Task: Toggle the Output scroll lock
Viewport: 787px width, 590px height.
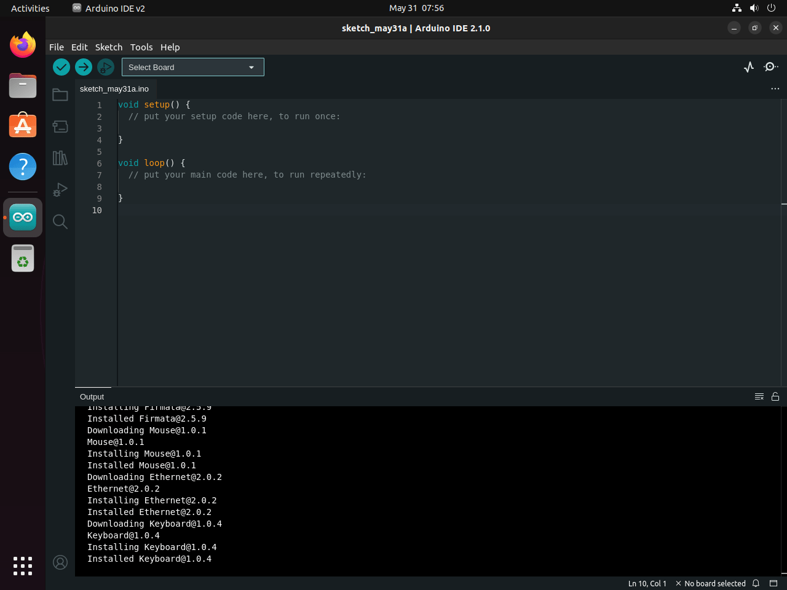Action: tap(775, 396)
